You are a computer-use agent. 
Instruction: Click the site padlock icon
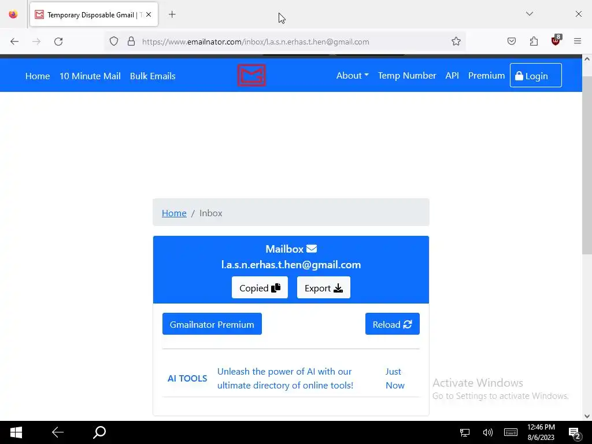click(x=131, y=42)
